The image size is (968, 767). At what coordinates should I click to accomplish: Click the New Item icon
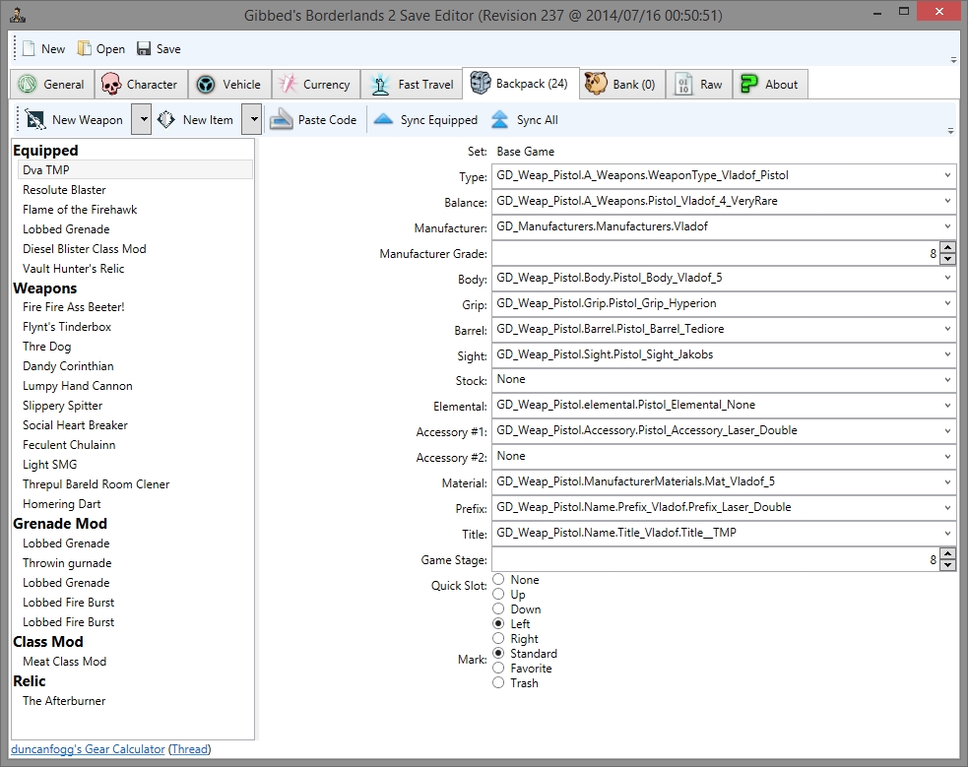[166, 120]
